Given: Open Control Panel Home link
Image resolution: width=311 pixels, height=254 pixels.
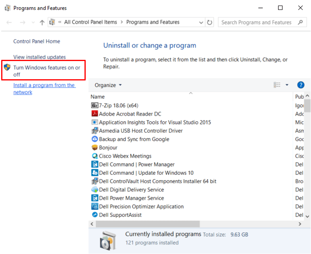Looking at the screenshot, I should pos(36,41).
